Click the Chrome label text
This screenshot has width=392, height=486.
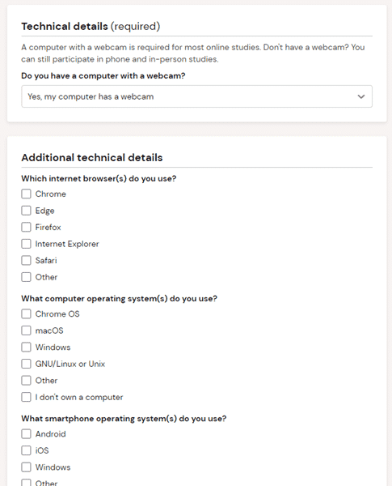click(x=50, y=194)
